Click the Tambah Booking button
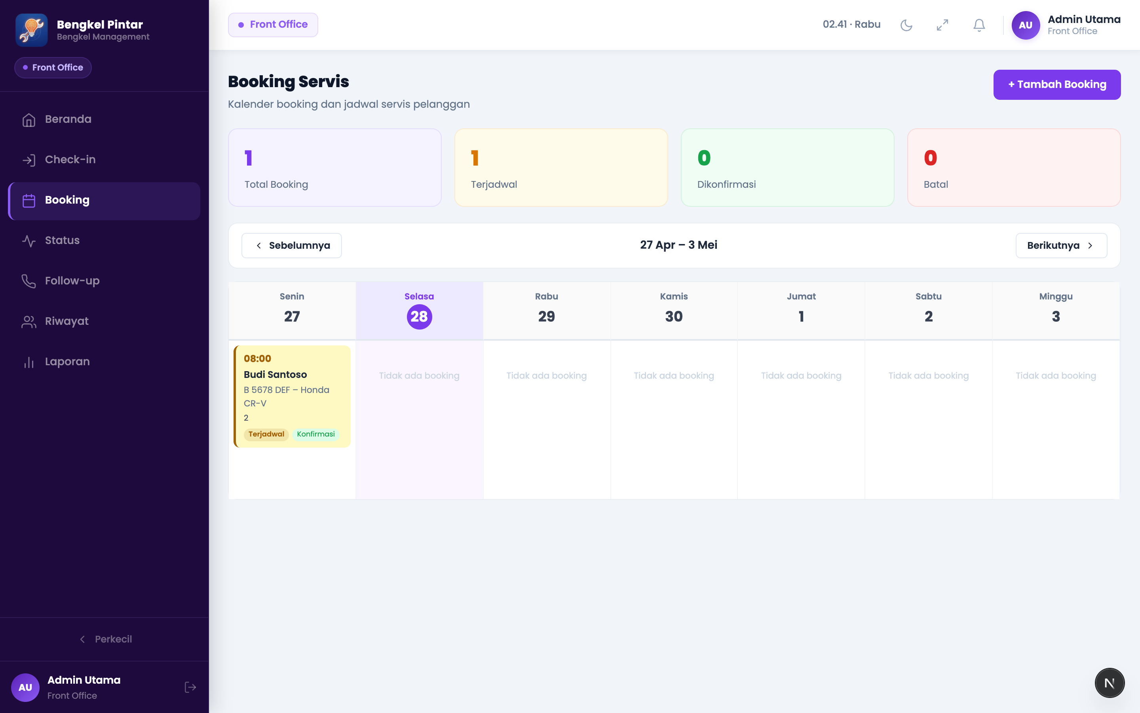The width and height of the screenshot is (1140, 713). pyautogui.click(x=1056, y=85)
